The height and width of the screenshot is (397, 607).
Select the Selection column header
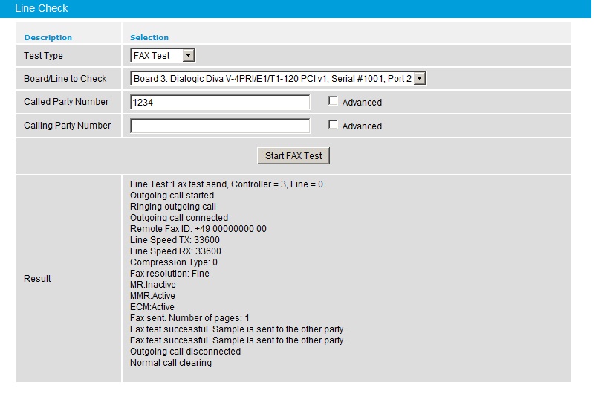click(x=149, y=37)
